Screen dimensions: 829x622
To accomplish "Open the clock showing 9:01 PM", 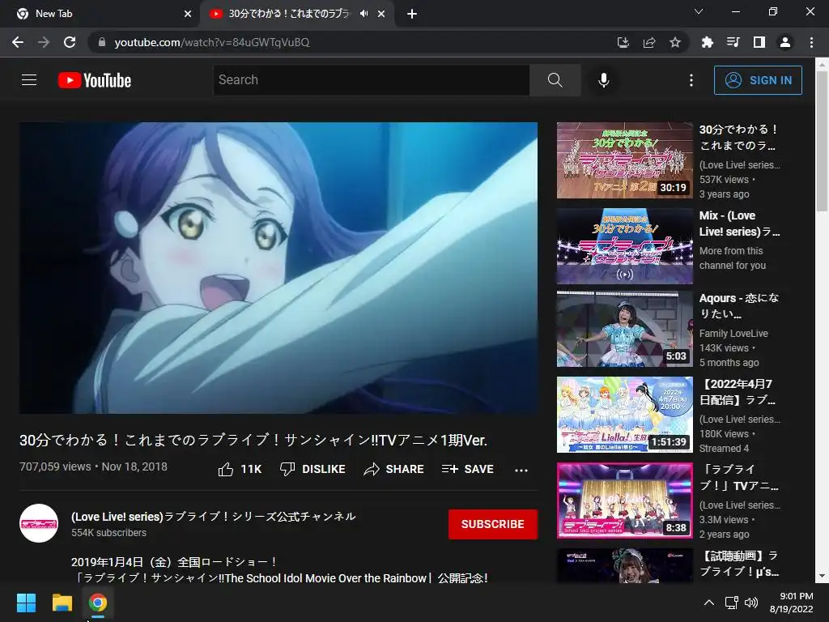I will point(792,603).
